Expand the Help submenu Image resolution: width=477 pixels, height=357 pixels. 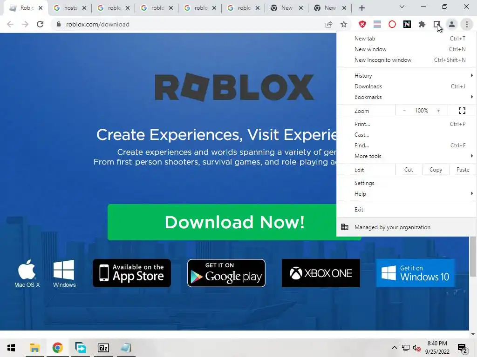pyautogui.click(x=406, y=194)
